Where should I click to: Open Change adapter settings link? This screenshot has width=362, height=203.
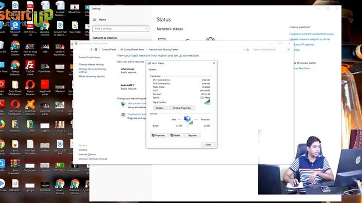point(91,64)
